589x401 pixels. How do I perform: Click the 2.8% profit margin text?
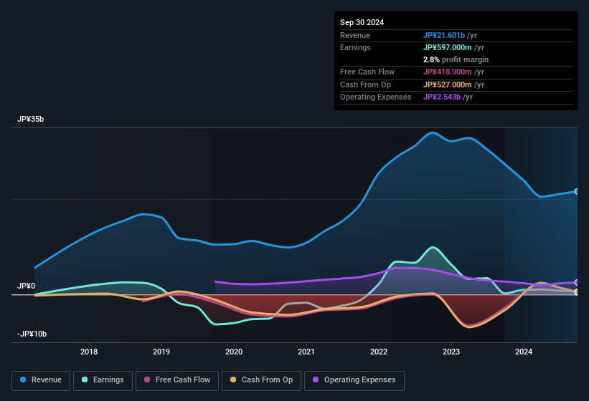[x=456, y=59]
